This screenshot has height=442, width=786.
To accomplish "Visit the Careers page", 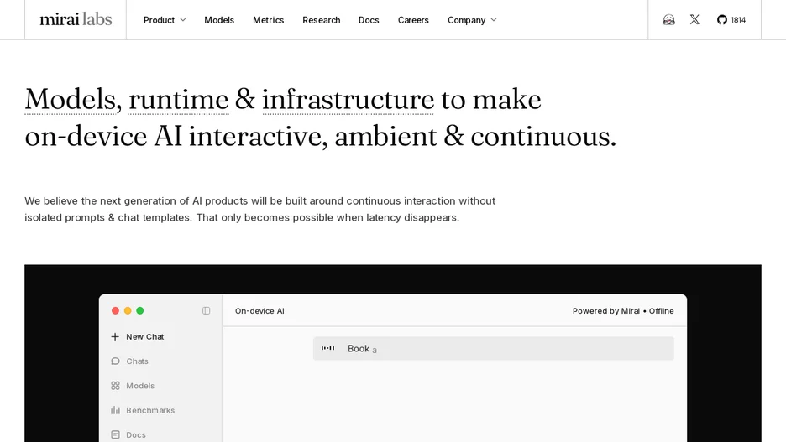I will pyautogui.click(x=413, y=20).
